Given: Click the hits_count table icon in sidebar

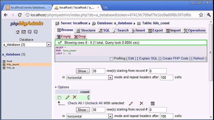Looking at the screenshot, I should click(4, 65).
